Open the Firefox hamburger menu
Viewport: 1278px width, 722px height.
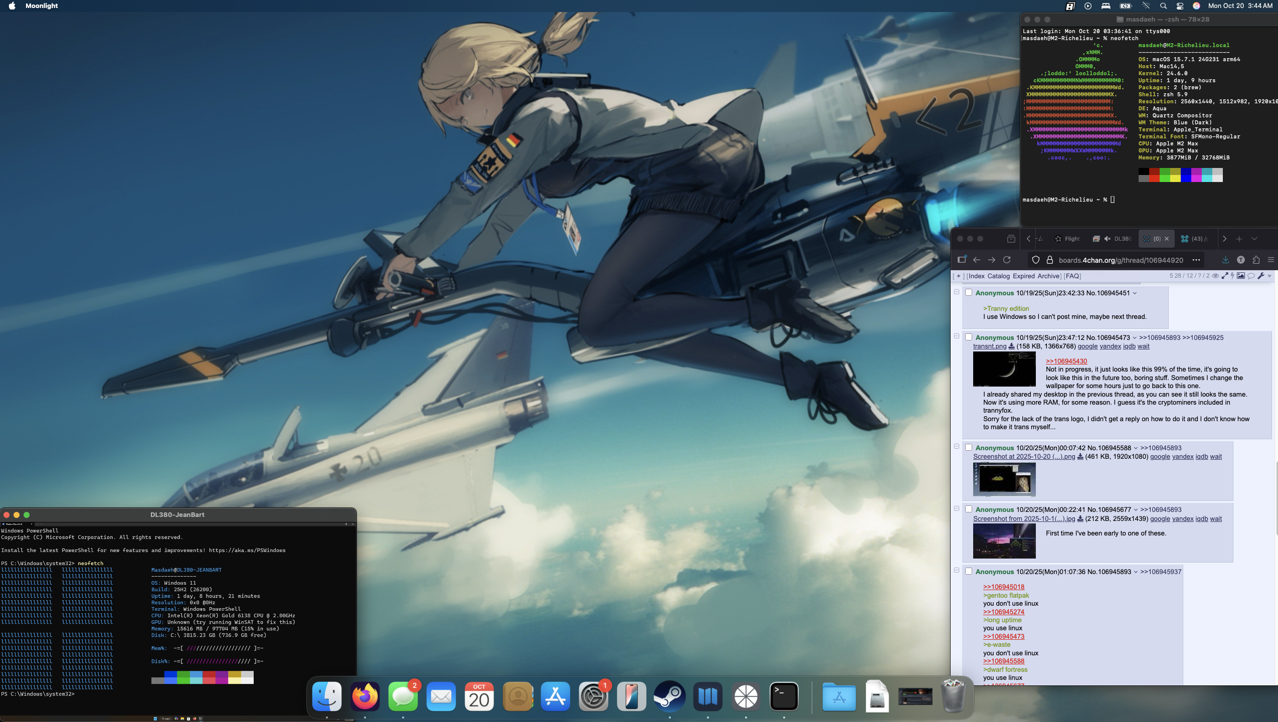tap(1271, 260)
